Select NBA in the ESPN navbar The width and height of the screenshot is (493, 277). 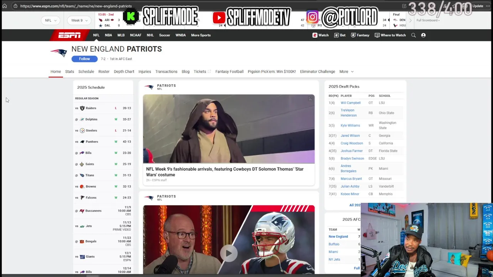(108, 35)
